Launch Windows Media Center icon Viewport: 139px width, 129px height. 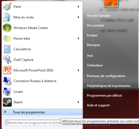pos(7,28)
